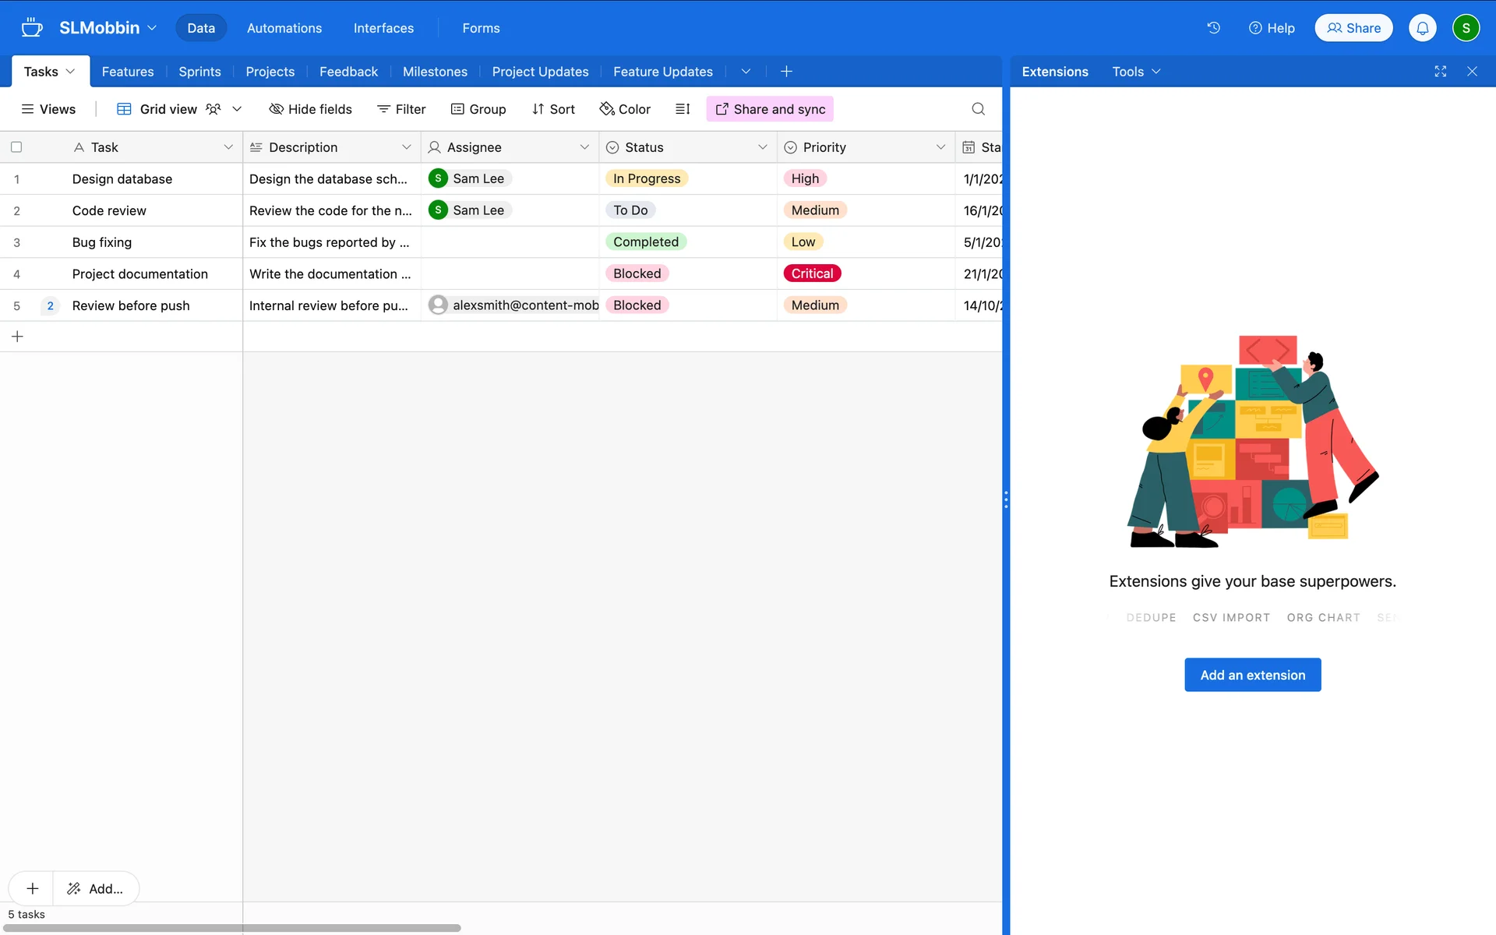1496x935 pixels.
Task: Switch to the Sprints table tab
Action: pos(199,71)
